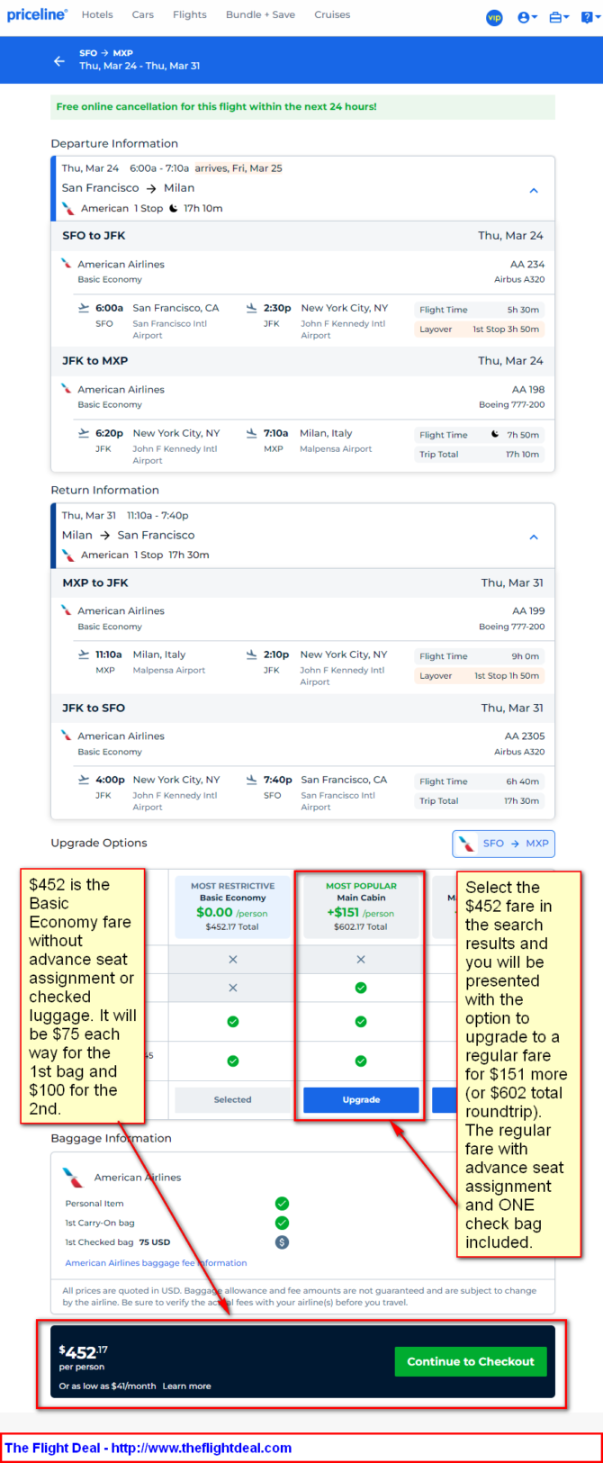Click flight number AA 2305
This screenshot has width=603, height=1463.
click(525, 736)
